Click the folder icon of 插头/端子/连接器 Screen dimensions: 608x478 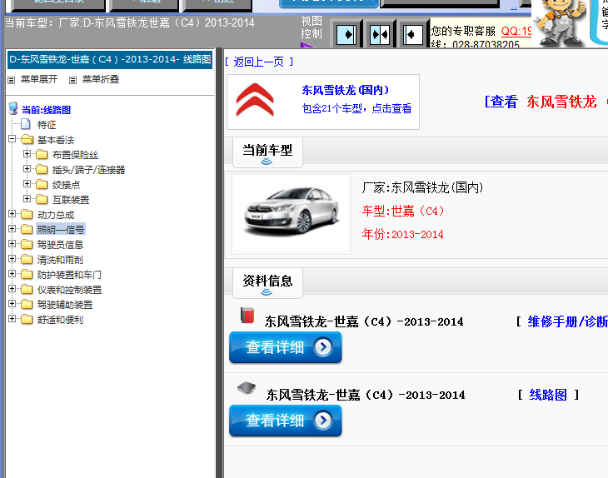[x=42, y=169]
